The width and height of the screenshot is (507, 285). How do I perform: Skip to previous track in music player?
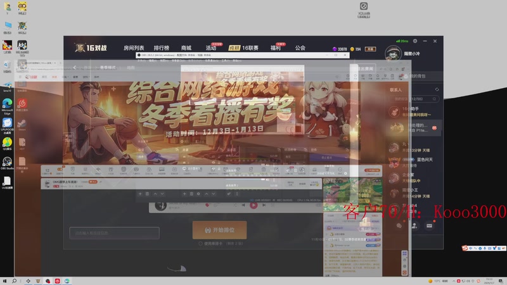243,205
